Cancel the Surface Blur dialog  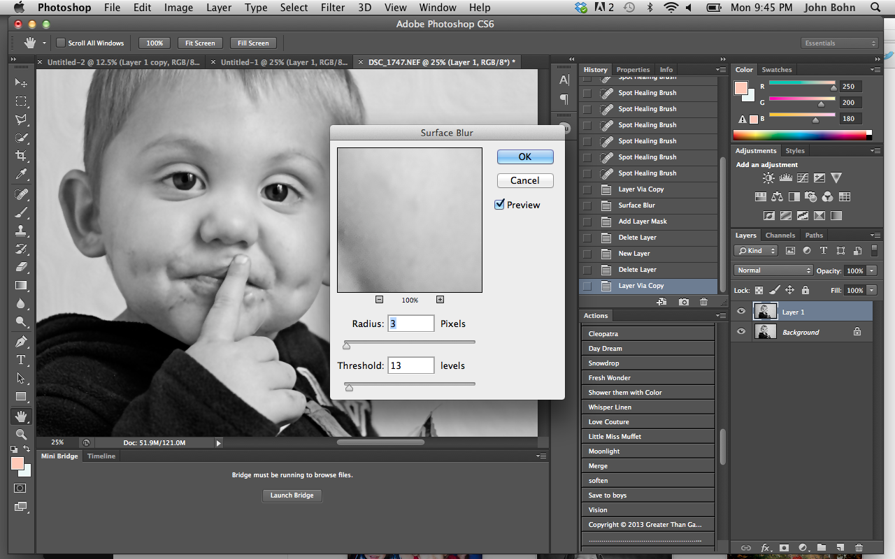525,180
